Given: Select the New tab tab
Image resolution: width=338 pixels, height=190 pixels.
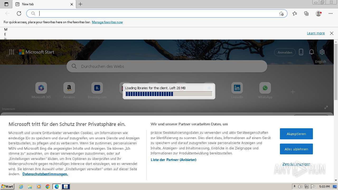Looking at the screenshot, I should click(44, 4).
